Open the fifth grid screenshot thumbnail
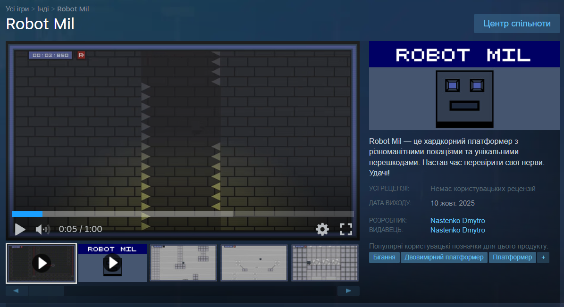The image size is (564, 307). pos(325,263)
